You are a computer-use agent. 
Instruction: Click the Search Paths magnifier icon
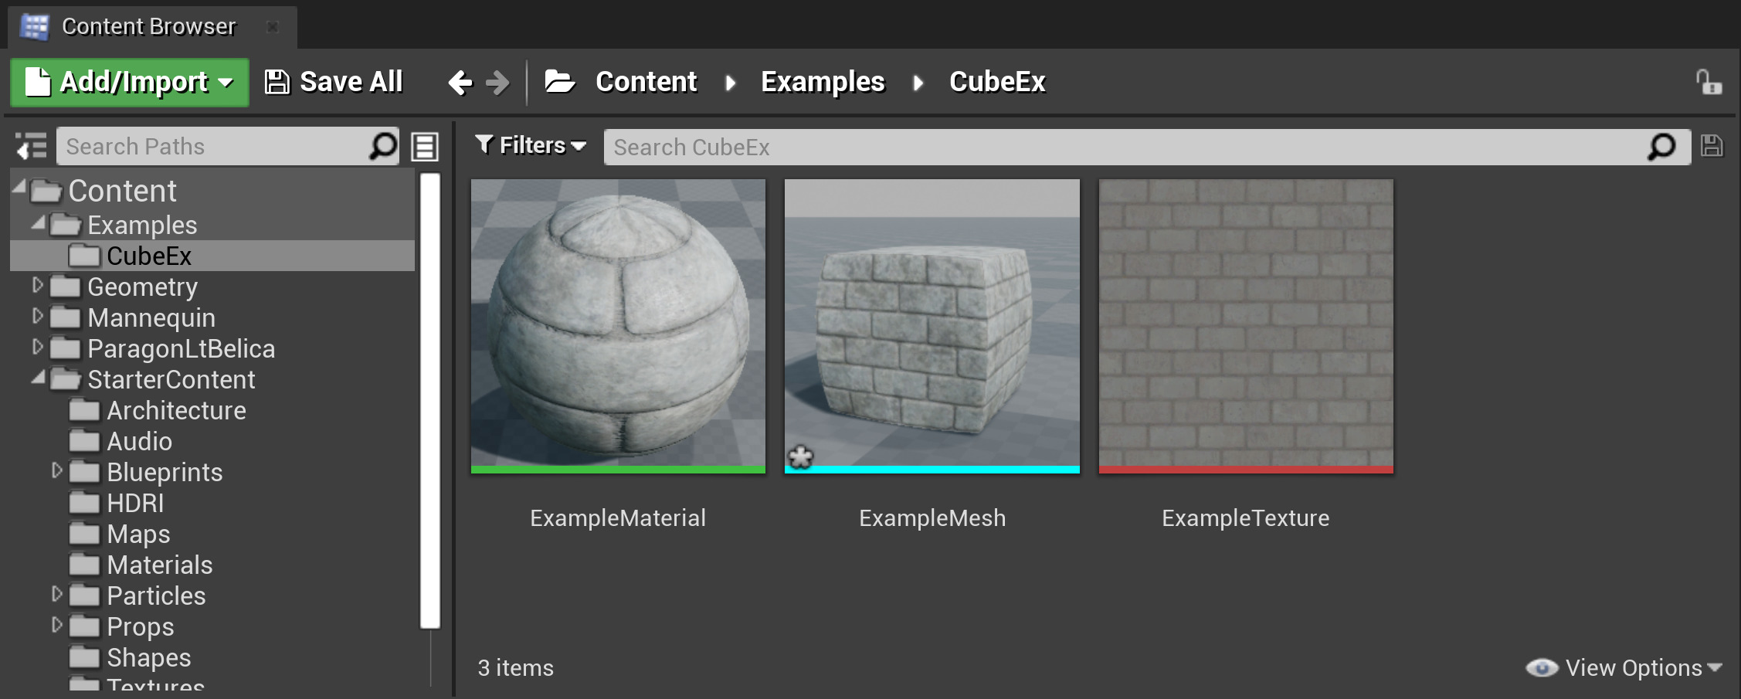coord(382,146)
